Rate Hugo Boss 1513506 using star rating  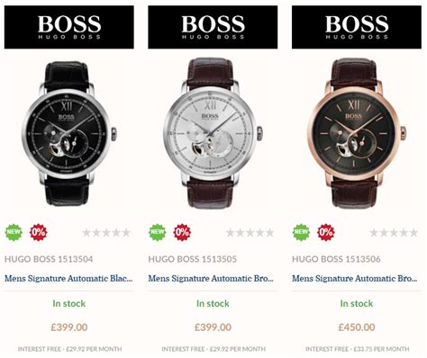pyautogui.click(x=394, y=233)
